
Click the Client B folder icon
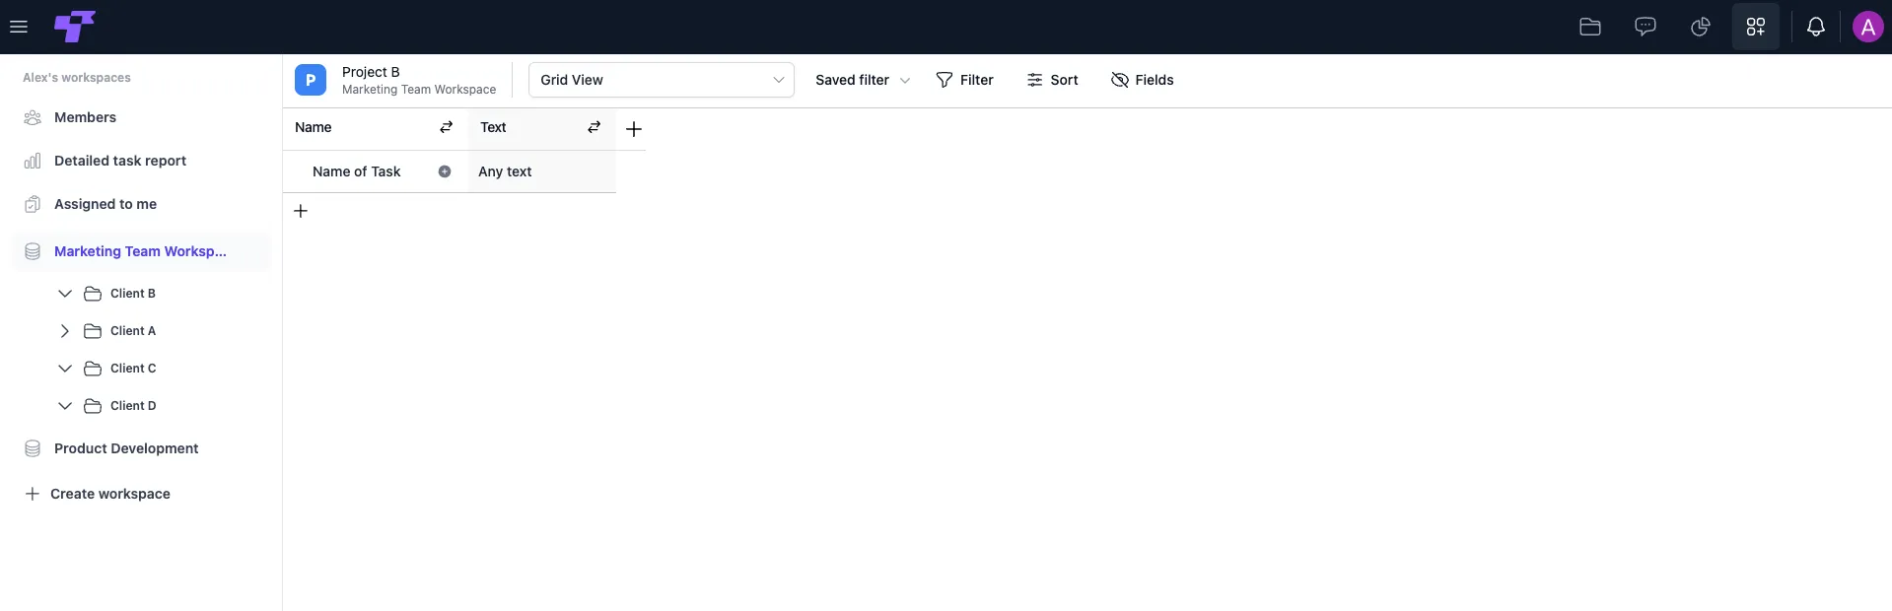(93, 294)
